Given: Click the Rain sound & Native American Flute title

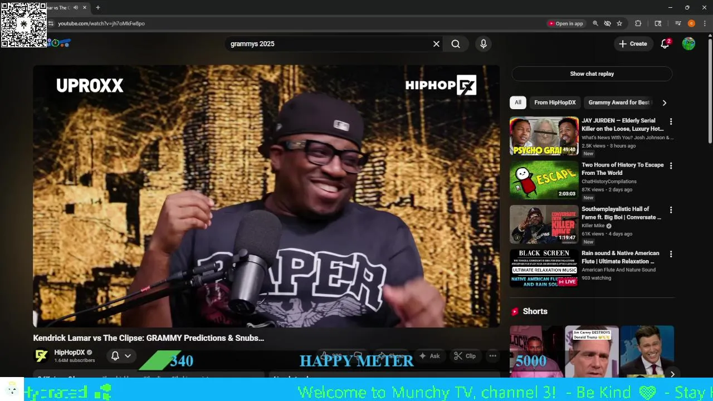Looking at the screenshot, I should (x=621, y=257).
